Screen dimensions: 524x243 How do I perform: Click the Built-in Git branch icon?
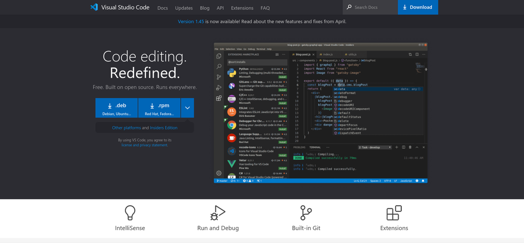tap(306, 213)
